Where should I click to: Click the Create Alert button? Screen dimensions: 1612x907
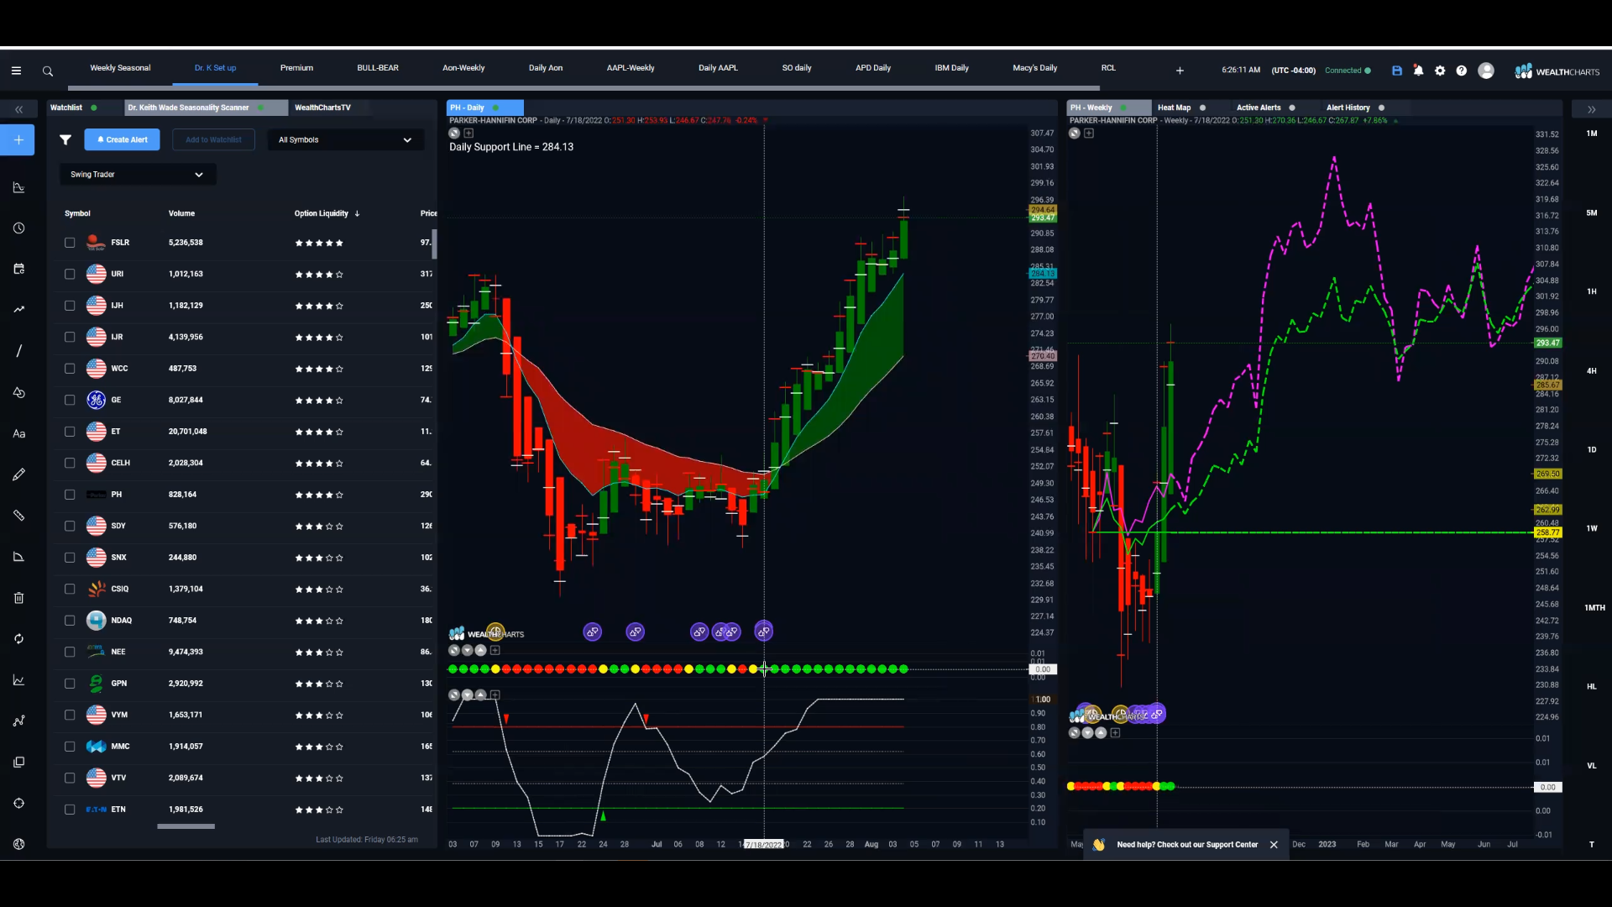[x=122, y=140]
